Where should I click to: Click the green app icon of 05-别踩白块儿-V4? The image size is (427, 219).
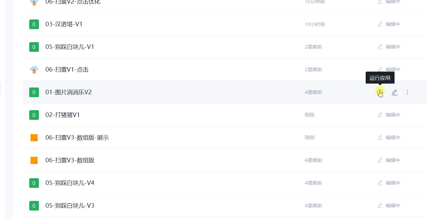(34, 183)
